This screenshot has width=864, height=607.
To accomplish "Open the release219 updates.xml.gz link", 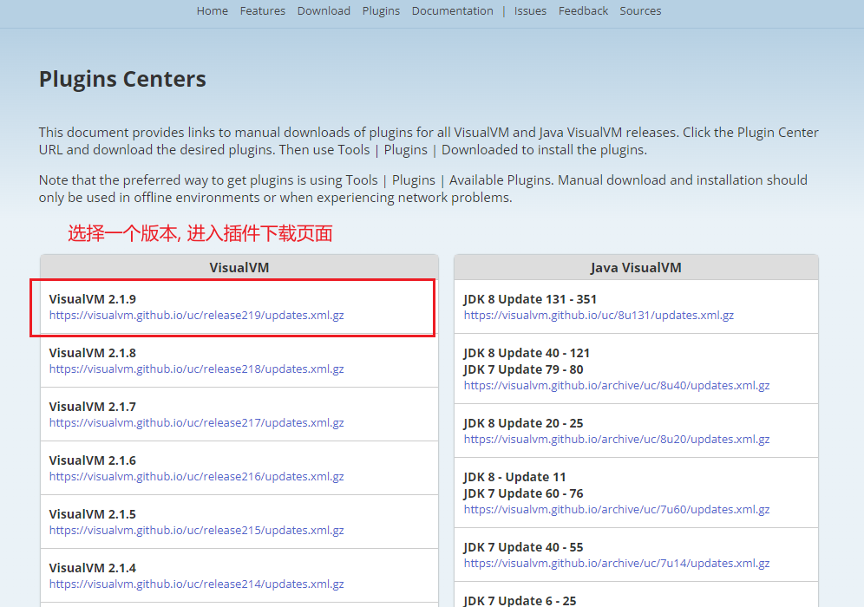I will (x=196, y=315).
